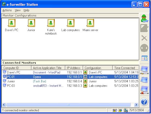Select Kate's notebook configuration icon

coord(51,23)
